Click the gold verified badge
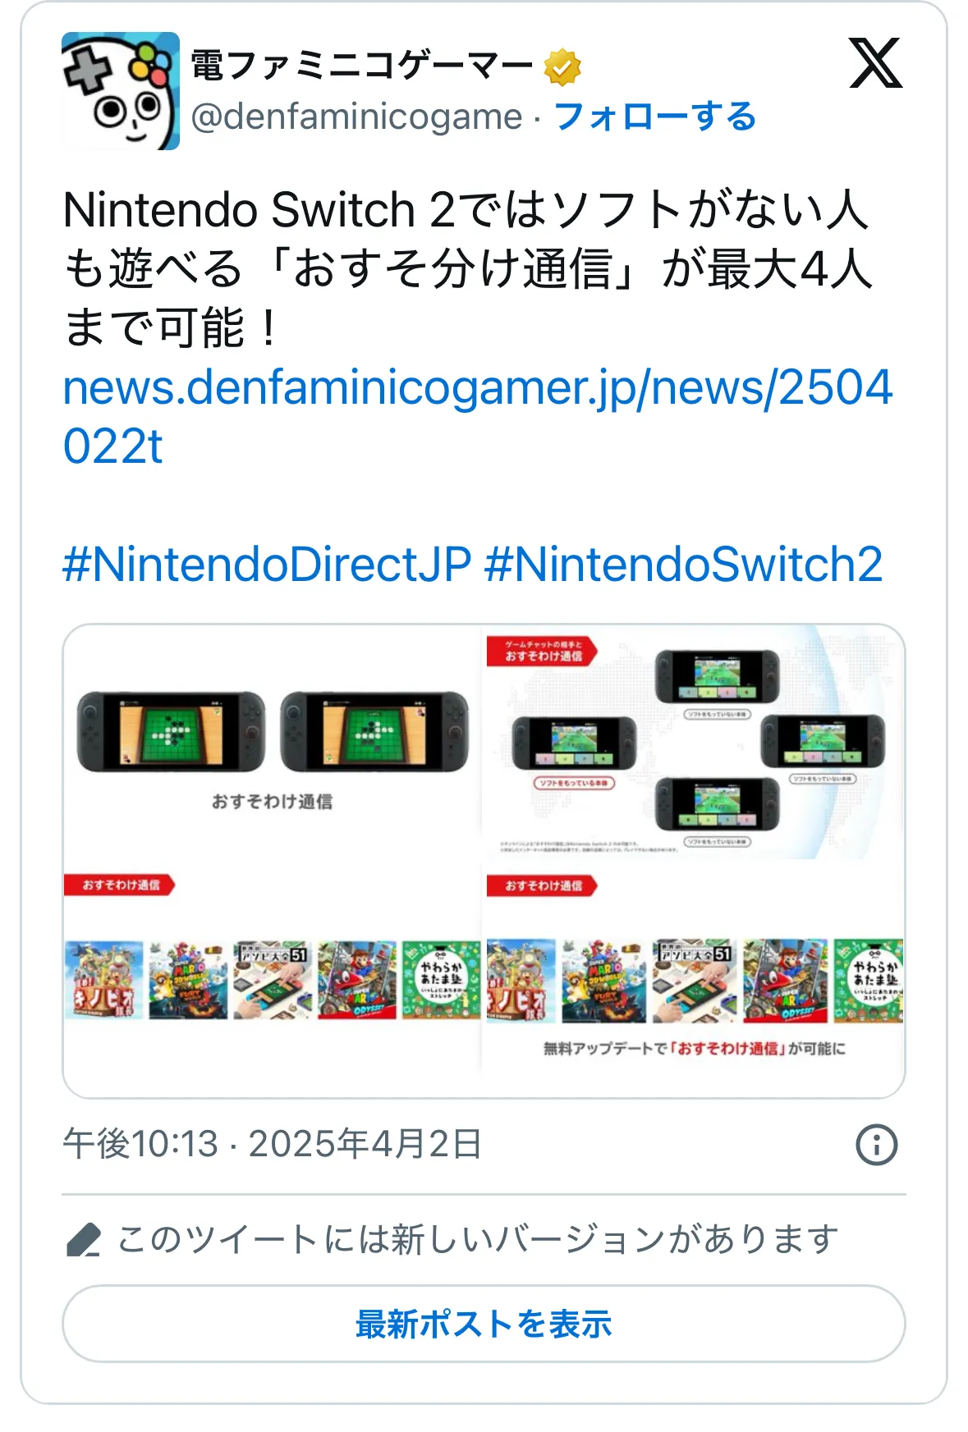This screenshot has width=968, height=1432. pyautogui.click(x=562, y=67)
